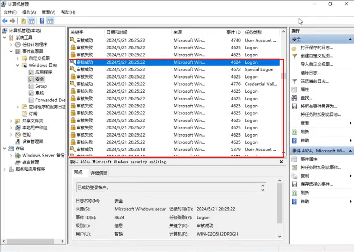354x252 pixels.
Task: Open the 操作(A) menu
Action: pos(29,12)
